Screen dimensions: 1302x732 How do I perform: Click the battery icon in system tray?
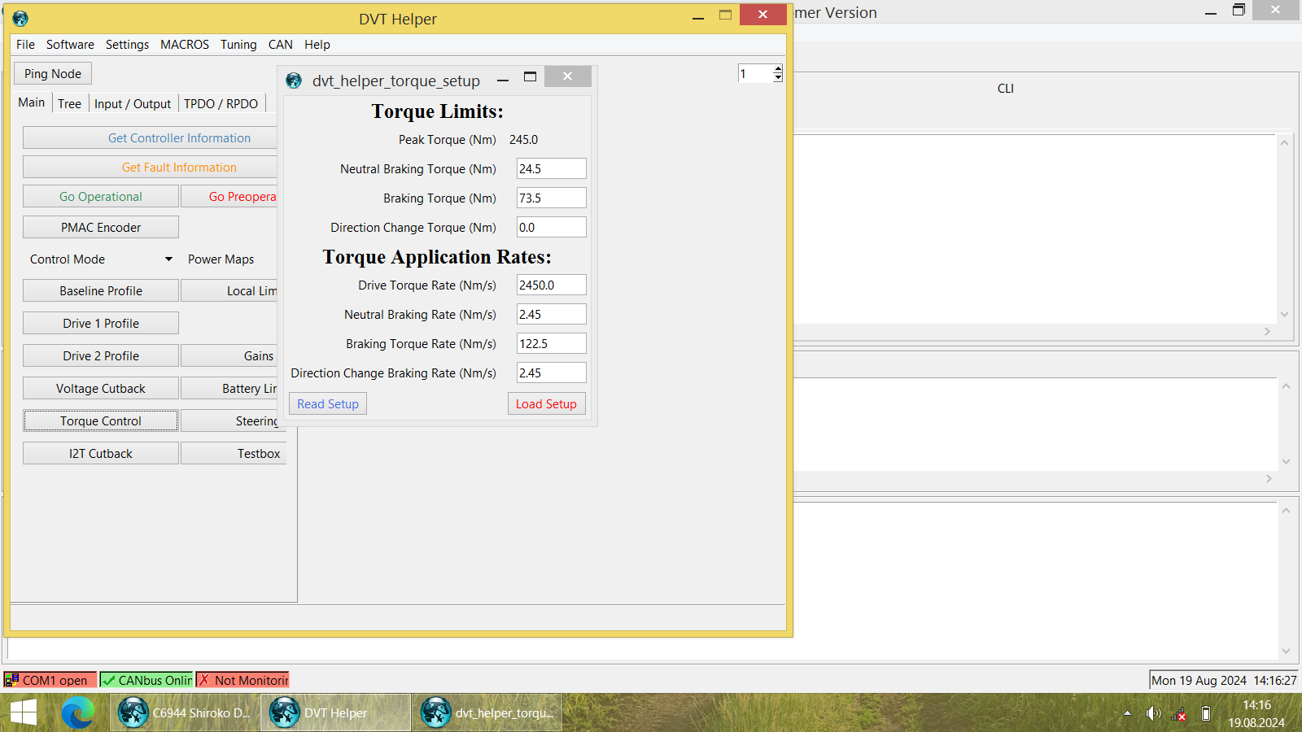coord(1206,713)
